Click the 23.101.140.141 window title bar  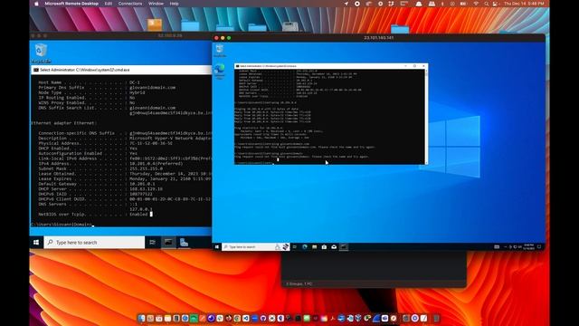378,38
